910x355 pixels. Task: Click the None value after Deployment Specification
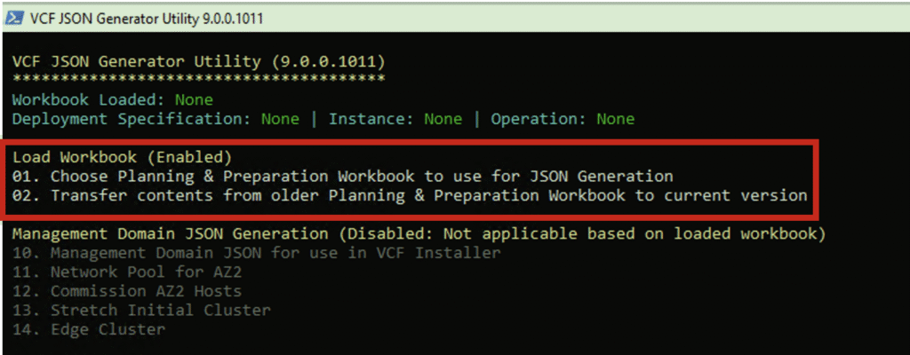280,119
